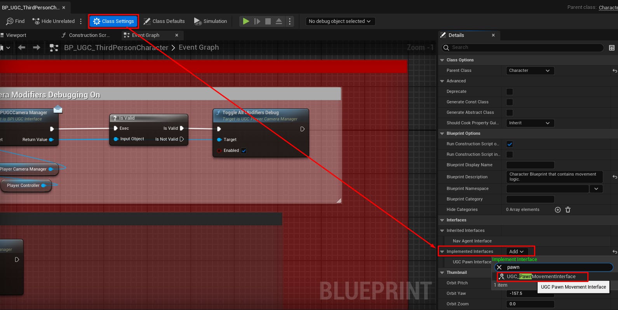The width and height of the screenshot is (618, 310).
Task: Navigate back with the left arrow icon
Action: (x=22, y=47)
